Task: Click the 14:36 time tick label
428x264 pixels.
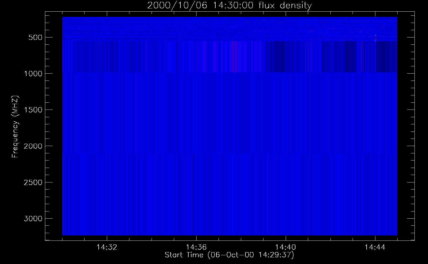Action: pos(196,247)
